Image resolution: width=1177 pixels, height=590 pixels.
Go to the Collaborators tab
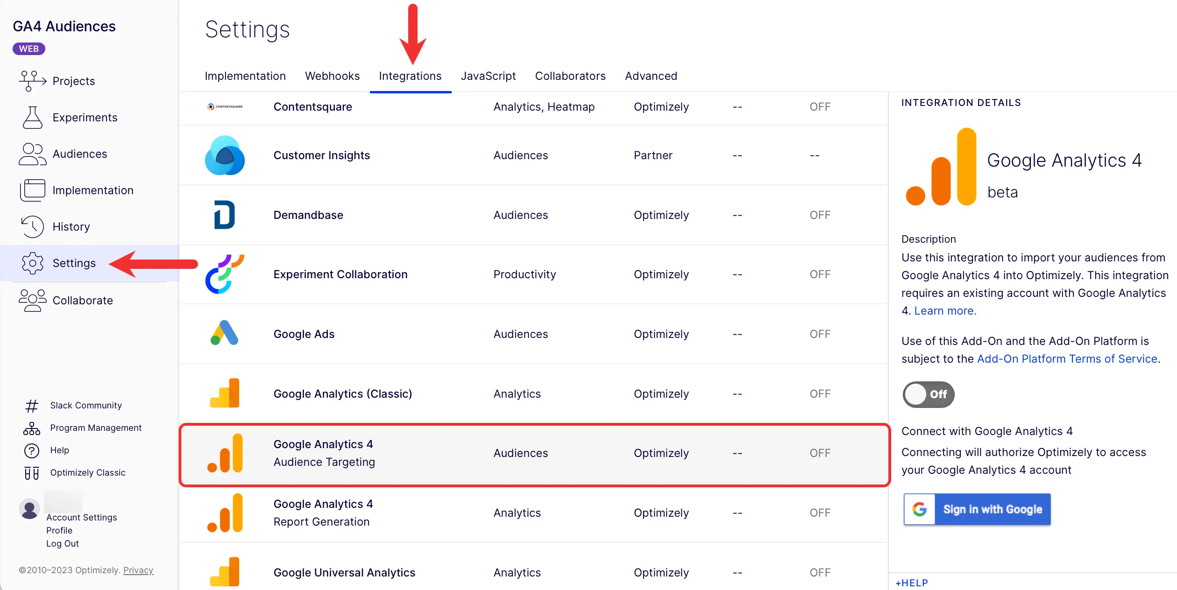(570, 76)
